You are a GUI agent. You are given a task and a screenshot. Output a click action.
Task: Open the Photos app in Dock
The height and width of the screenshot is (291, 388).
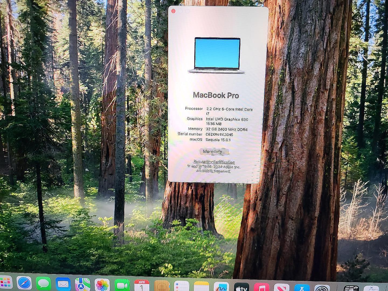pyautogui.click(x=102, y=285)
